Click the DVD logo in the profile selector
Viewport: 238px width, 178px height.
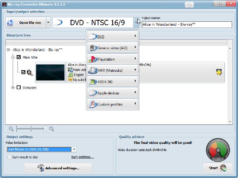(58, 22)
